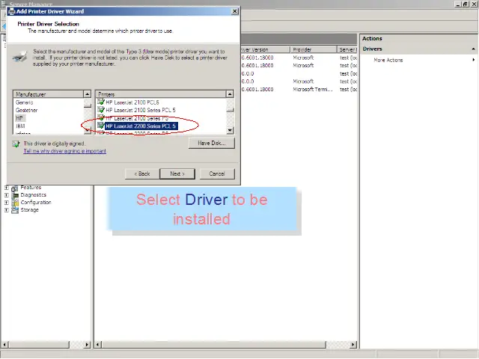Close the Add Printer Driver Wizard

pyautogui.click(x=234, y=11)
